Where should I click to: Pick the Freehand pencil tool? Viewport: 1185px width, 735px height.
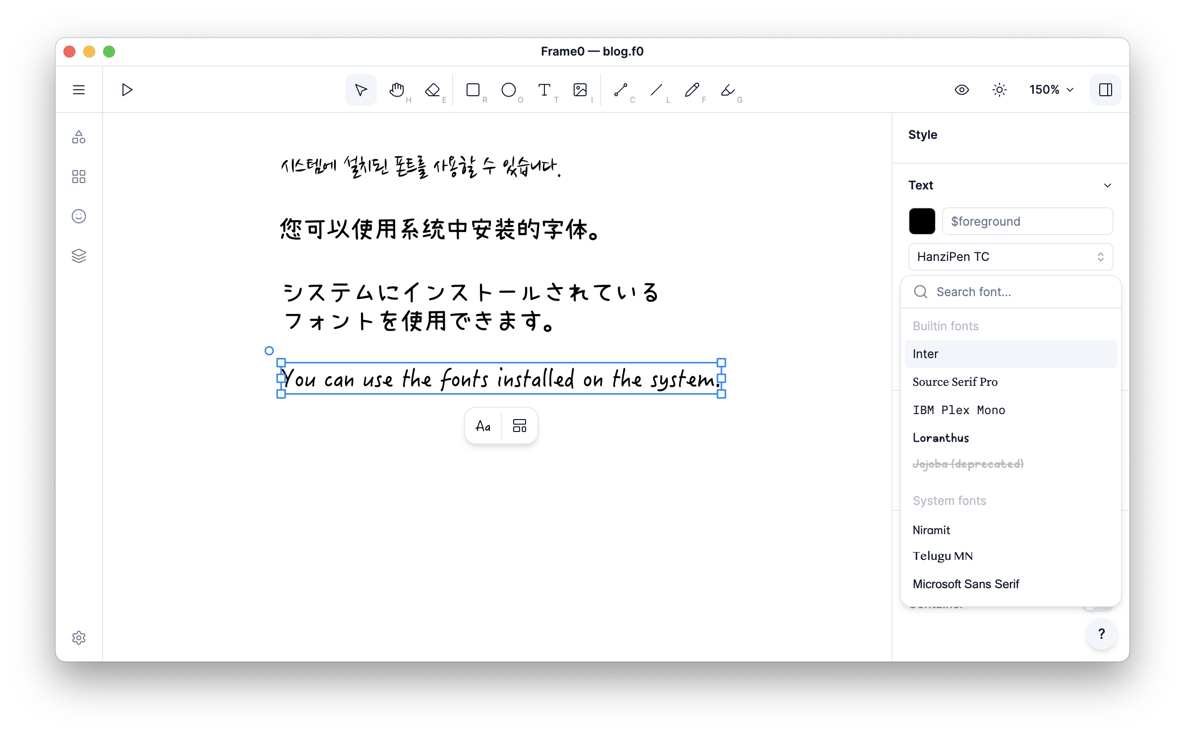tap(692, 90)
